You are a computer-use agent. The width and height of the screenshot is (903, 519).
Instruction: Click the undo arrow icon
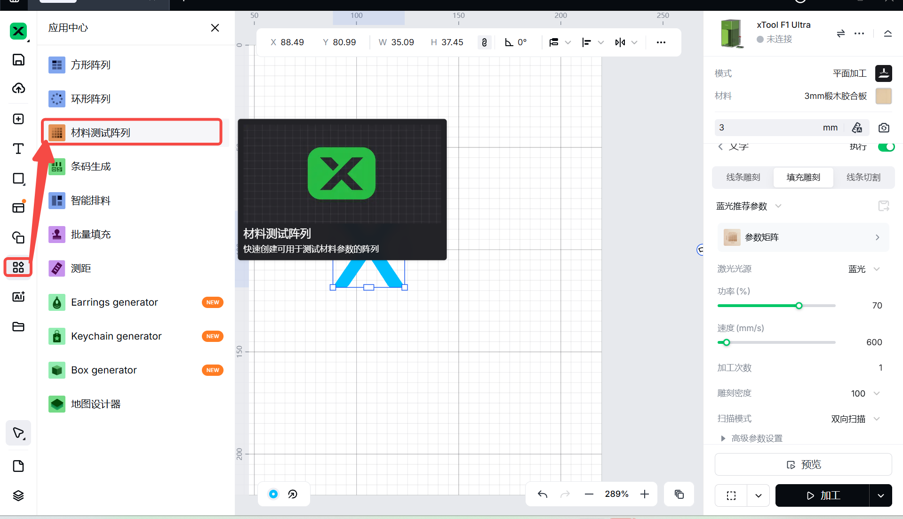click(543, 494)
